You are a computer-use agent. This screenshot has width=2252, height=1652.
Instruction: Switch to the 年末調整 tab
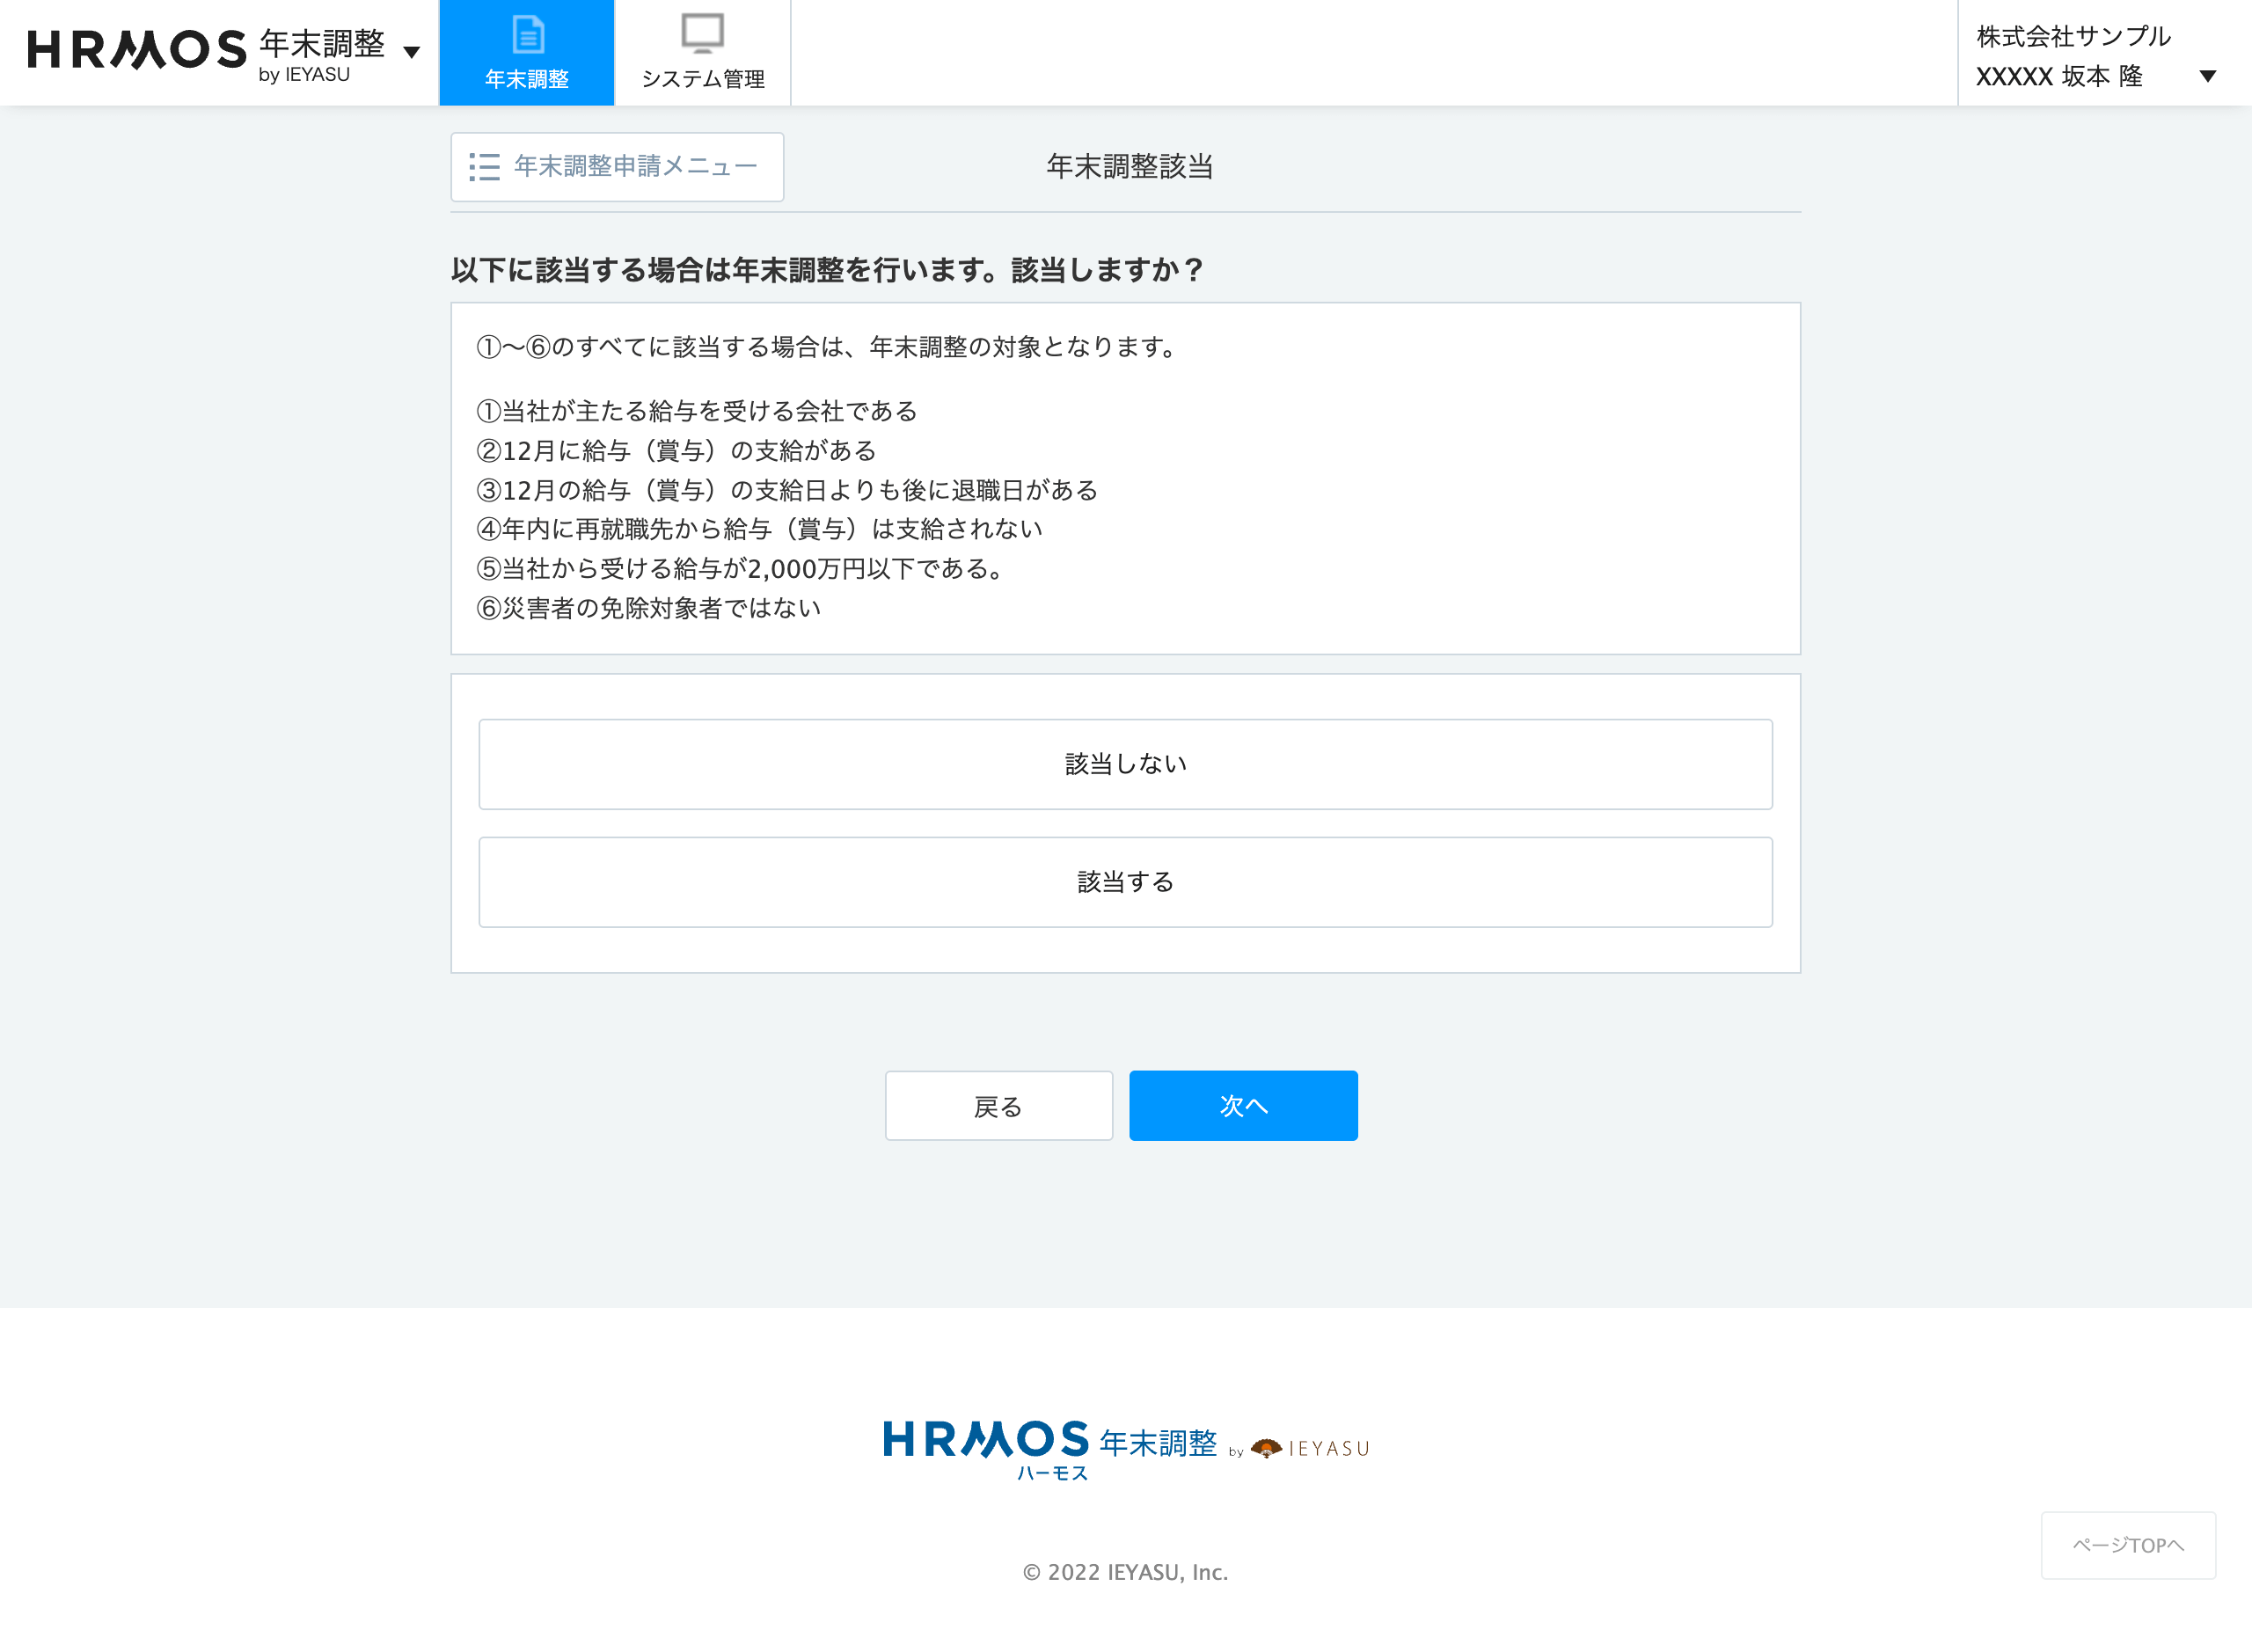click(527, 55)
